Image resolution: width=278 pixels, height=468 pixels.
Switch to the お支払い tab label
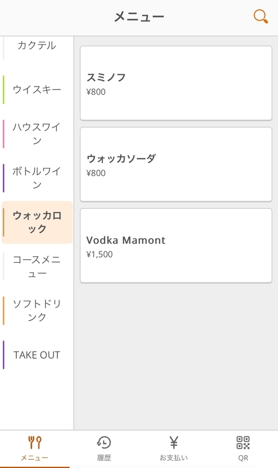pos(173,458)
